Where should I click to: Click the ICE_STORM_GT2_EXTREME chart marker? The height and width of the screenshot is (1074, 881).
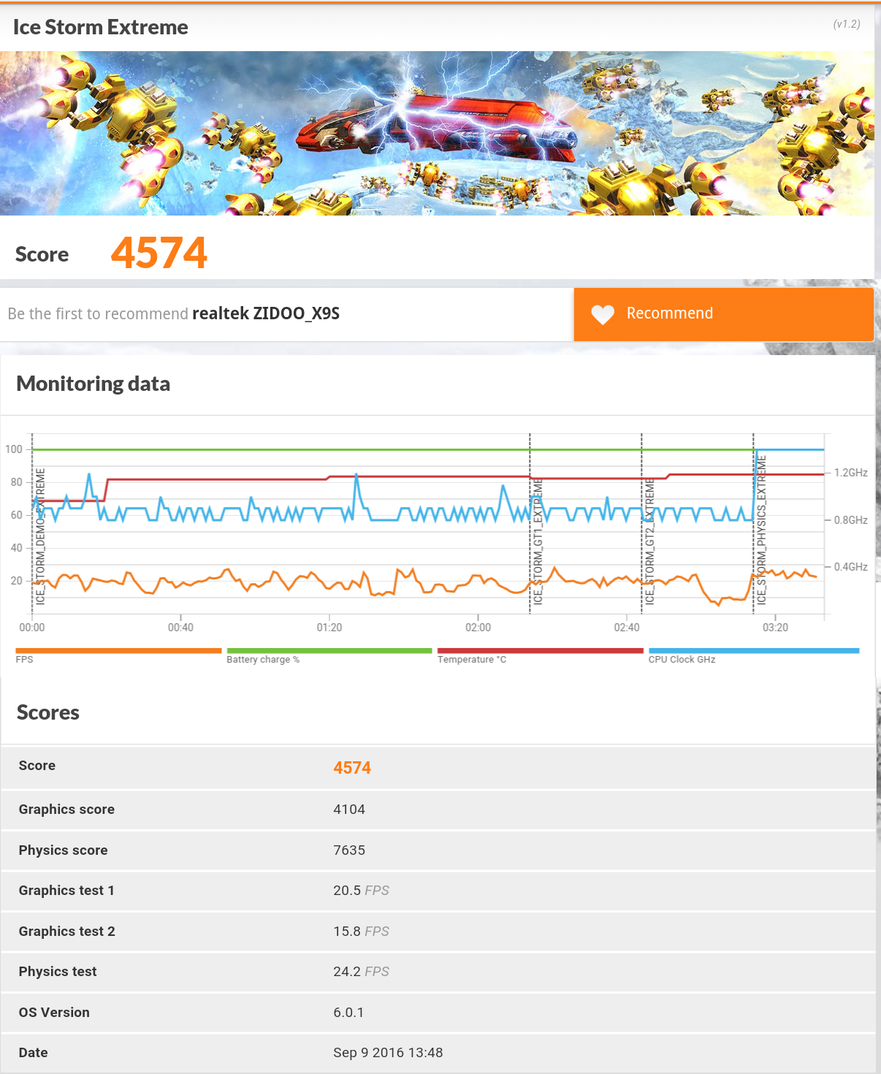point(649,541)
